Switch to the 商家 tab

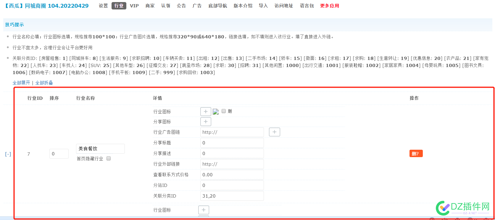point(150,6)
